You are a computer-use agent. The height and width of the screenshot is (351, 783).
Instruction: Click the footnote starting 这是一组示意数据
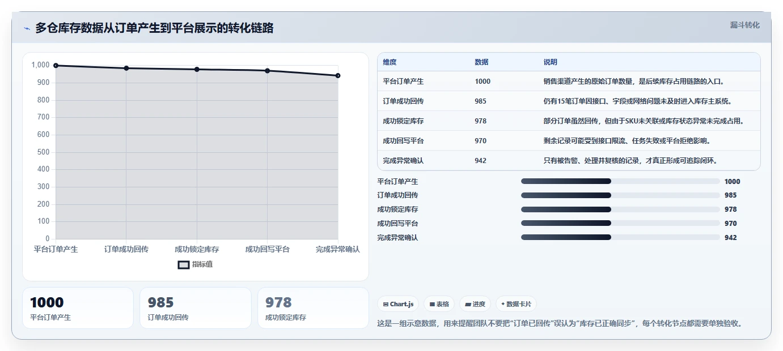click(560, 324)
